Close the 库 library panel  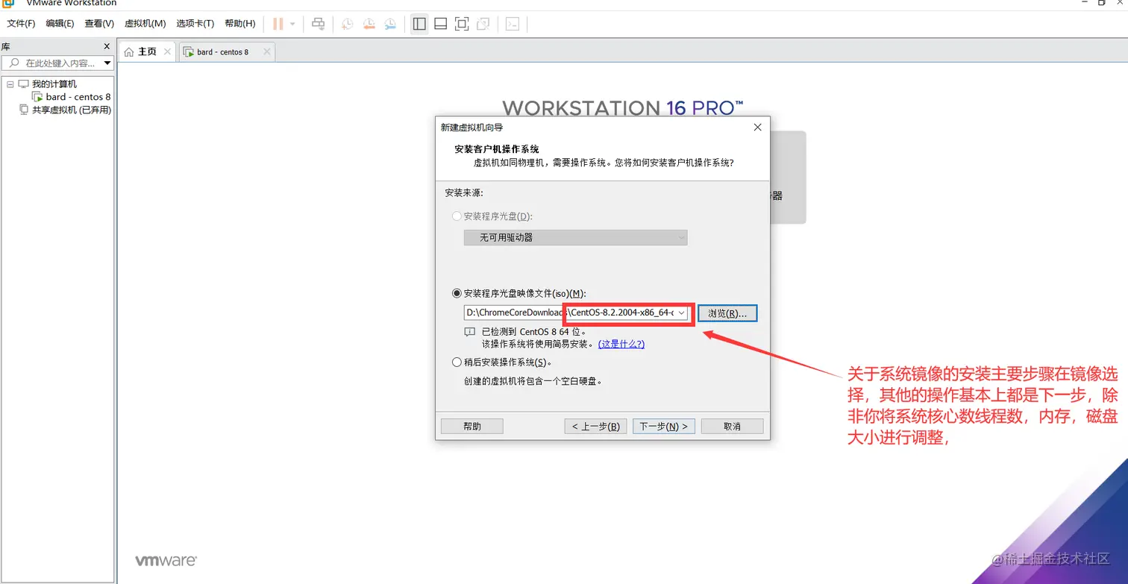[107, 46]
